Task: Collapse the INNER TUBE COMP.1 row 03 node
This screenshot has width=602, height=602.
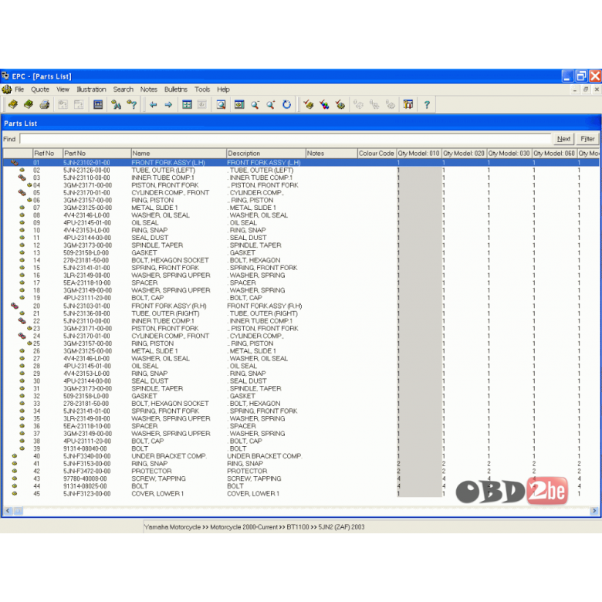Action: 22,178
